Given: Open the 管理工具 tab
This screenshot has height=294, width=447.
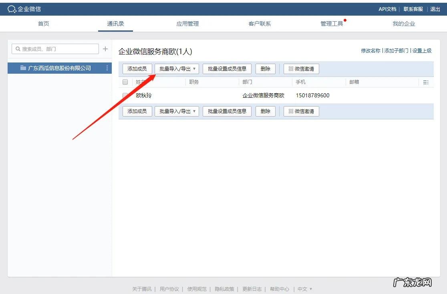Looking at the screenshot, I should click(332, 24).
